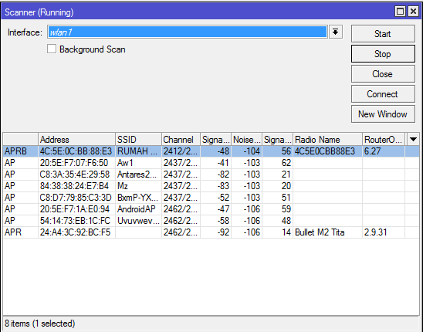The height and width of the screenshot is (332, 423).
Task: Sort by the SSID column header
Action: point(138,140)
